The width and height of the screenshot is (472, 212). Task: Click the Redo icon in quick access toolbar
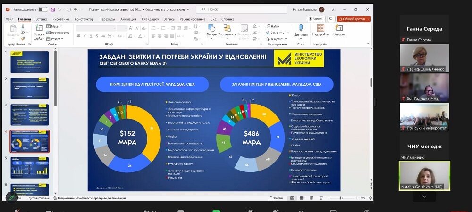click(x=68, y=9)
